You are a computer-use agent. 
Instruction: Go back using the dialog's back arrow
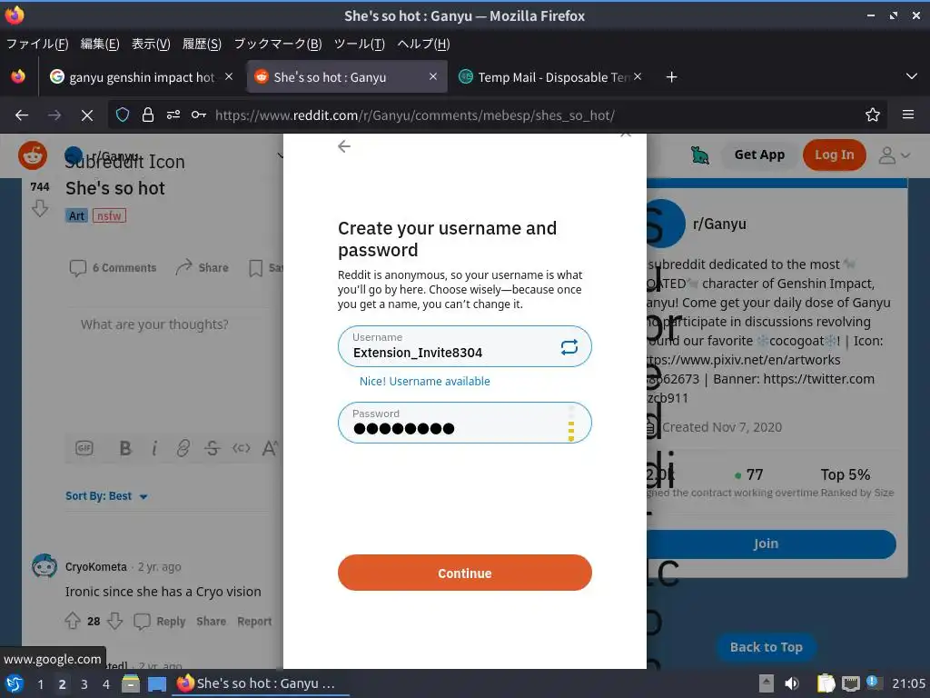coord(344,146)
